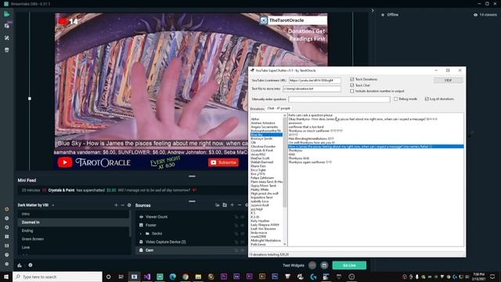Remove selected scene with minus icon
Screen dimensions: 501x282
pos(122,205)
